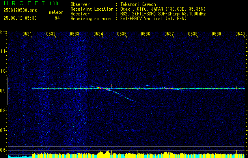Screen dimensions: 248x158
Task: Click the date stamp 25.06.12 05:30
Action: 20,18
